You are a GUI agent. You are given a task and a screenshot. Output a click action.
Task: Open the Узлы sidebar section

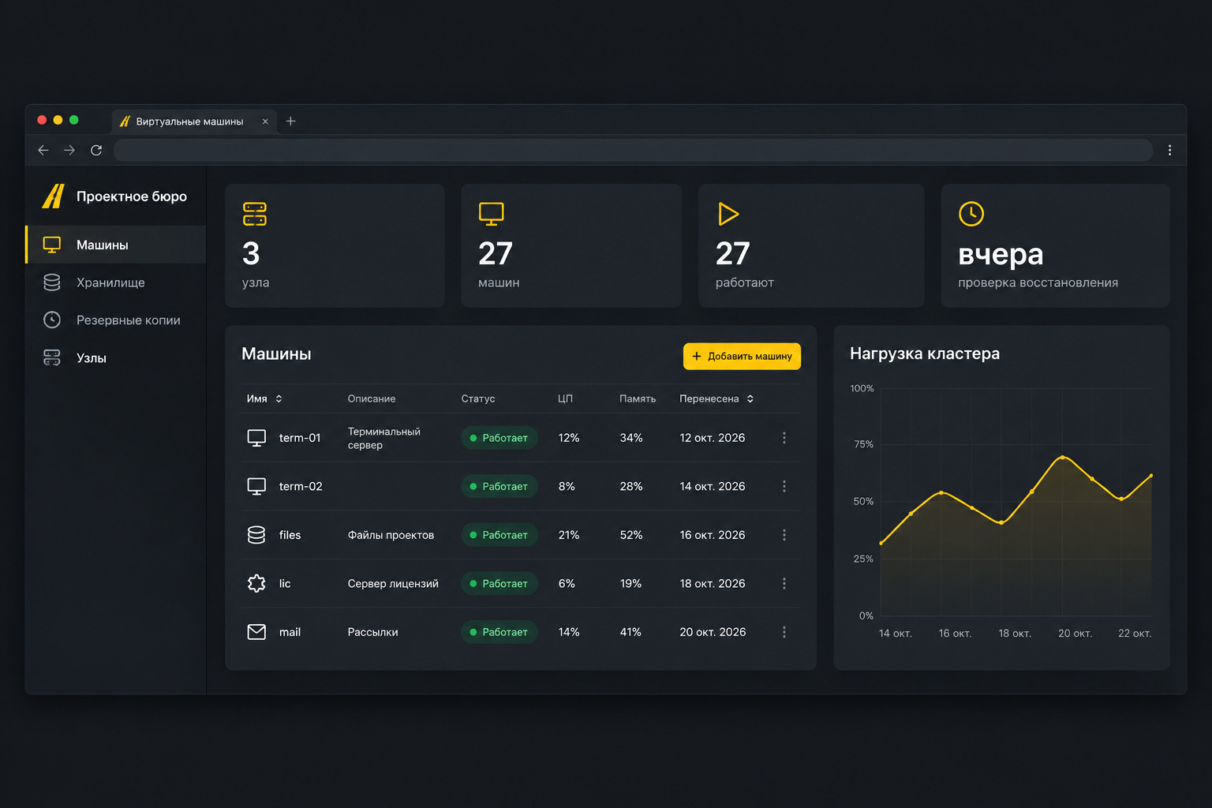pos(116,357)
